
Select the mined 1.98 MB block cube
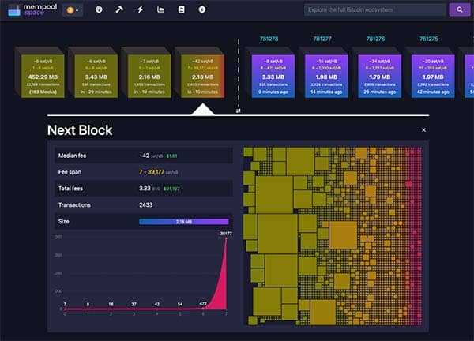pos(325,74)
